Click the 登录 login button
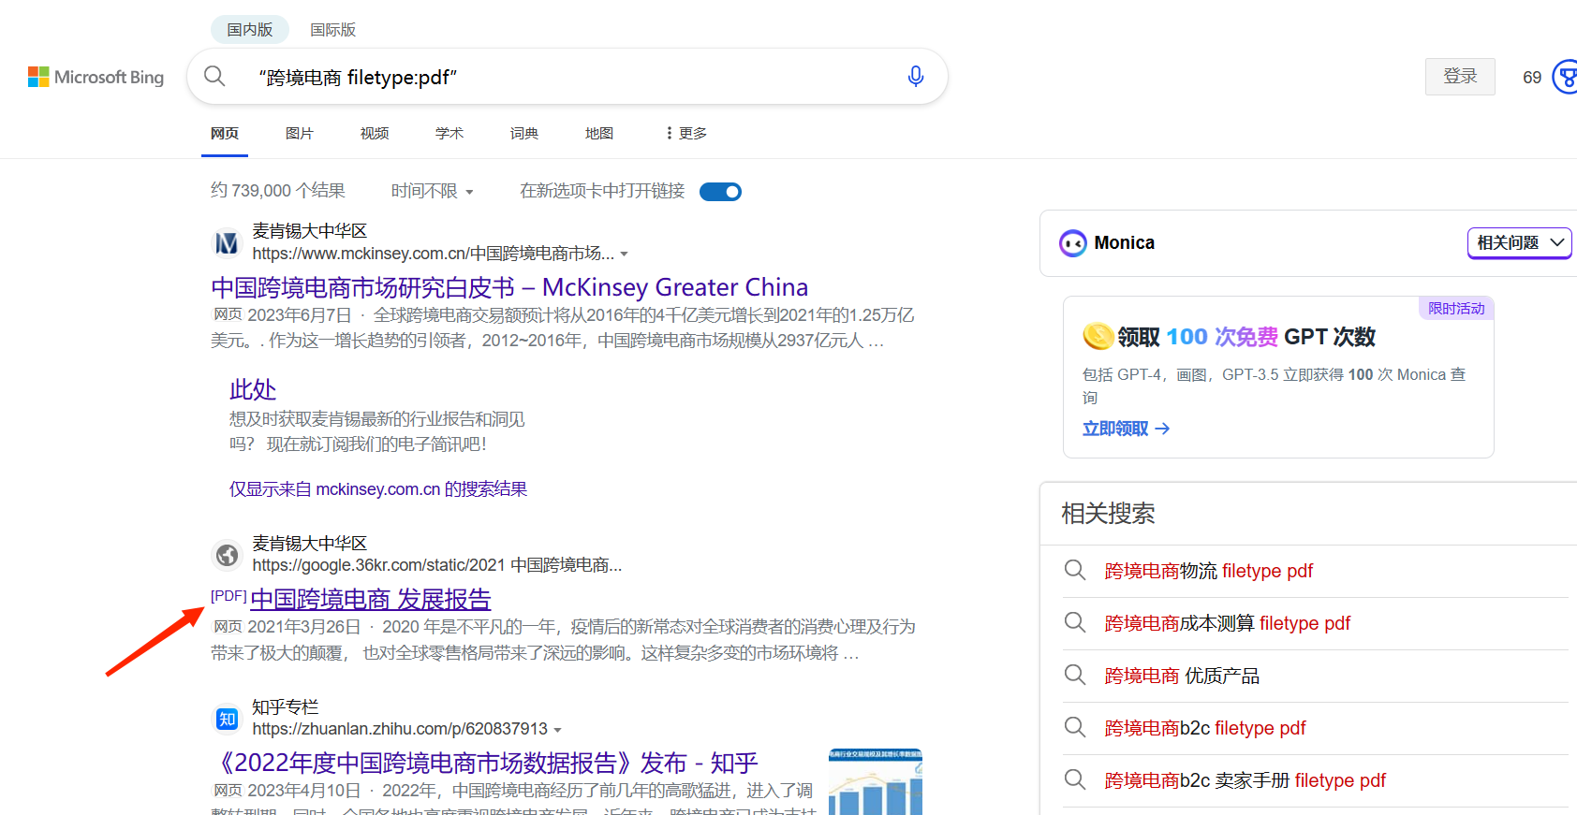 (x=1460, y=76)
